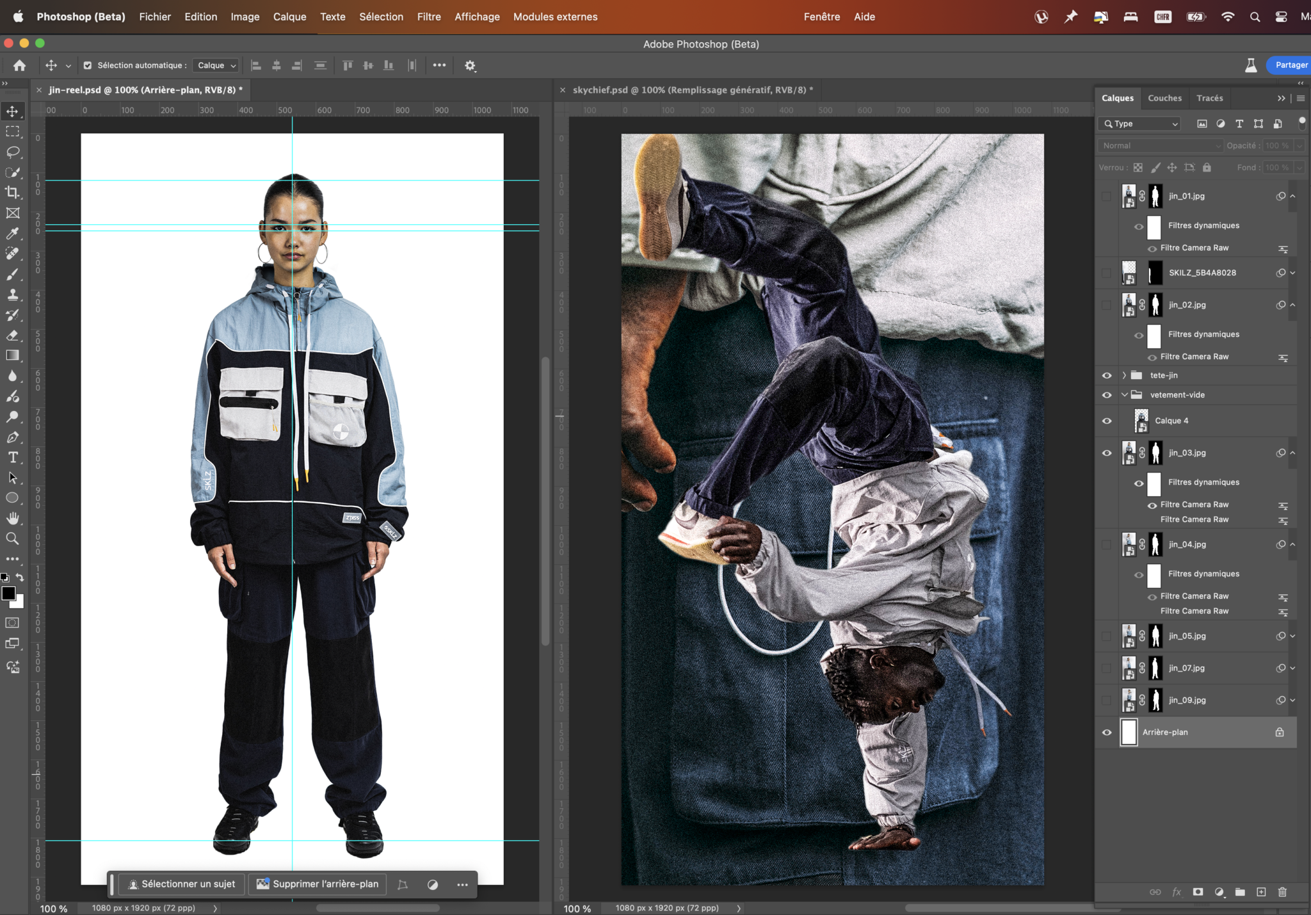Select the Frame tool

tap(12, 213)
